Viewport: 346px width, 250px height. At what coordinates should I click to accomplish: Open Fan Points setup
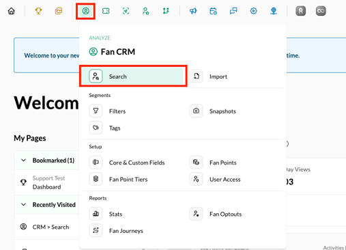pyautogui.click(x=233, y=163)
